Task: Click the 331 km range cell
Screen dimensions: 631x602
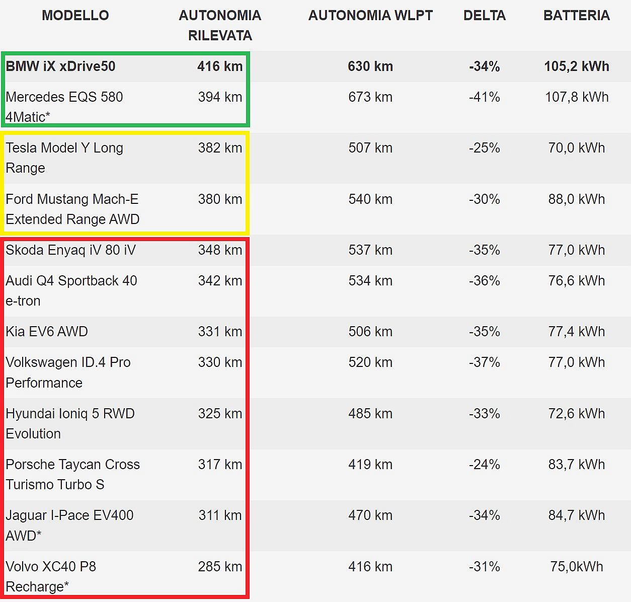Action: point(220,331)
